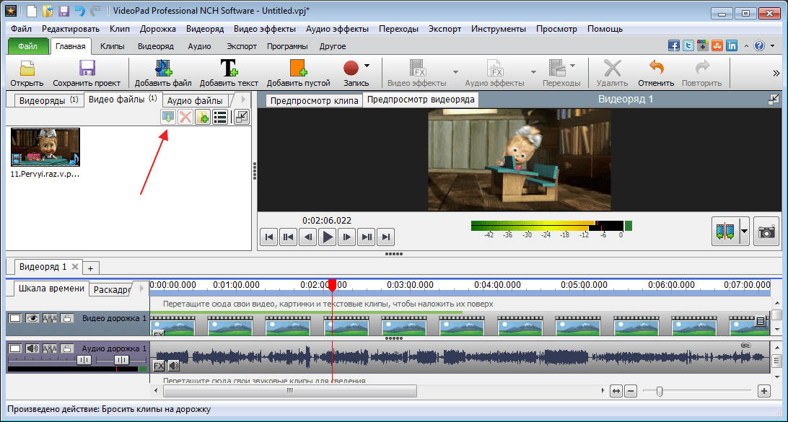
Task: Mute Аудио дорожка 1 with speaker icon
Action: 32,348
